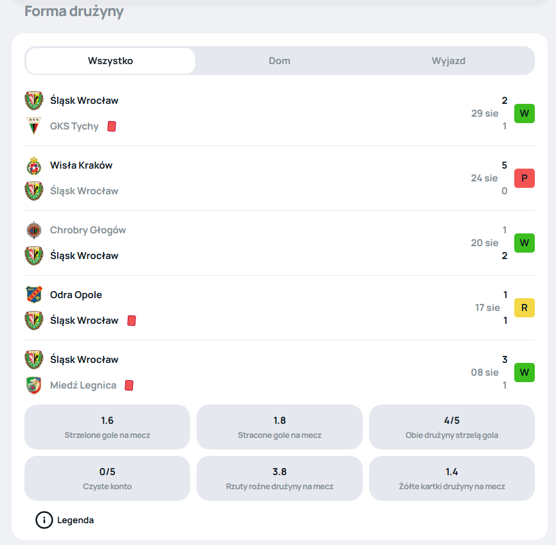Switch to the Wszystko tab

(x=110, y=61)
